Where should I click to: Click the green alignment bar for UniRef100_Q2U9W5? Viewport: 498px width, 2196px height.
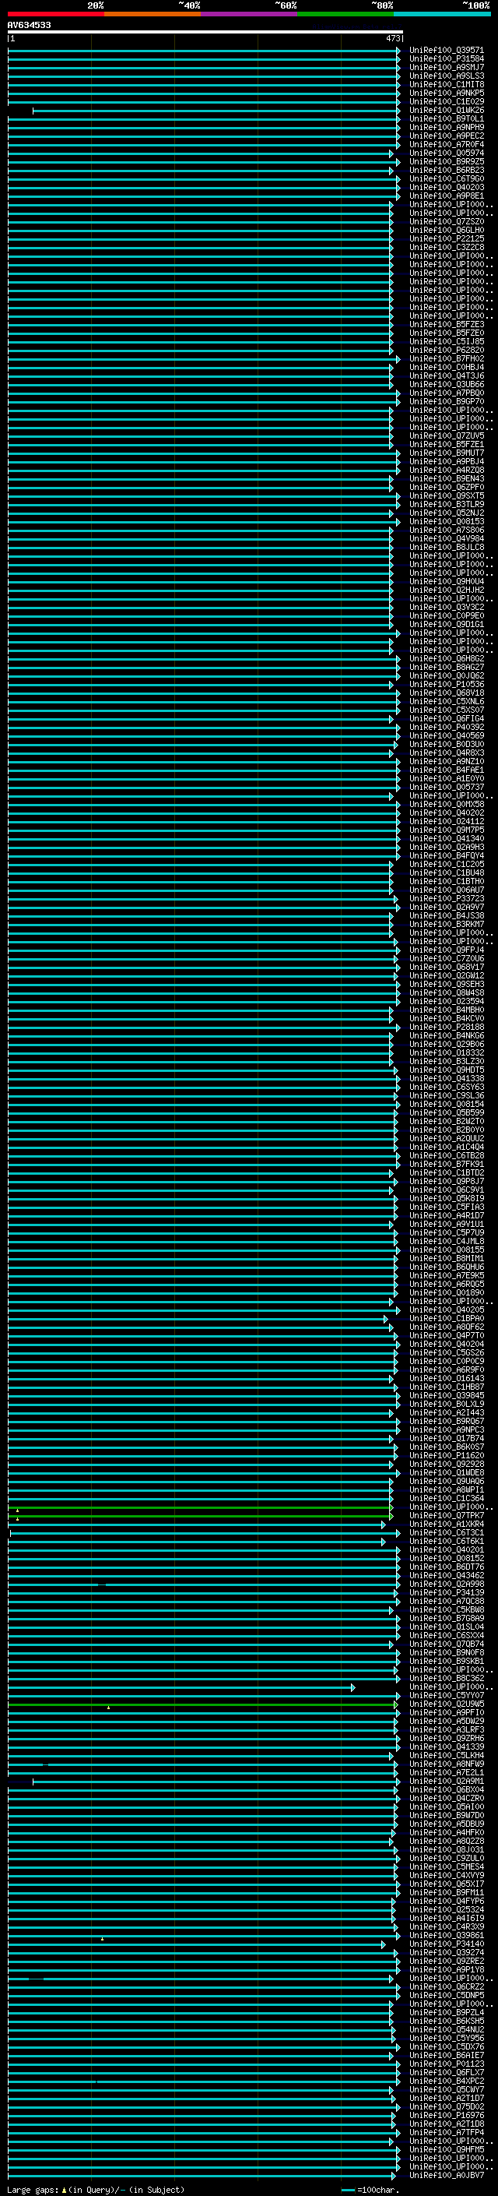tap(202, 1704)
